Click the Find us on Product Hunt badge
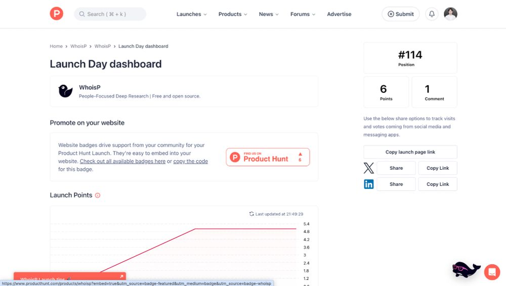 click(268, 157)
